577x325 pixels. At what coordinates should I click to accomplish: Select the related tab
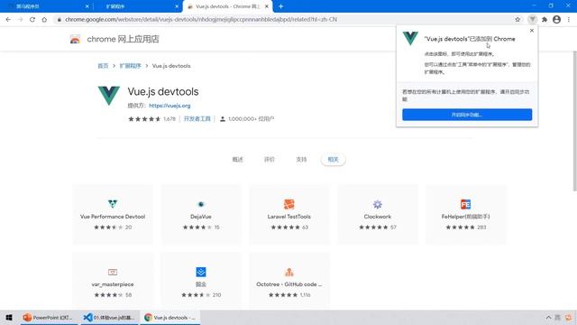[x=333, y=160]
